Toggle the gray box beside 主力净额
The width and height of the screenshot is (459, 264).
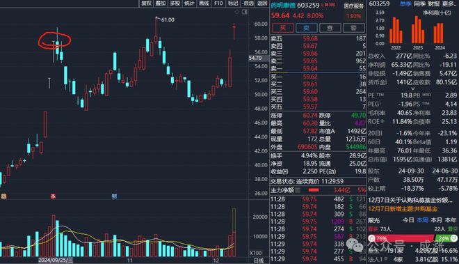click(x=298, y=190)
